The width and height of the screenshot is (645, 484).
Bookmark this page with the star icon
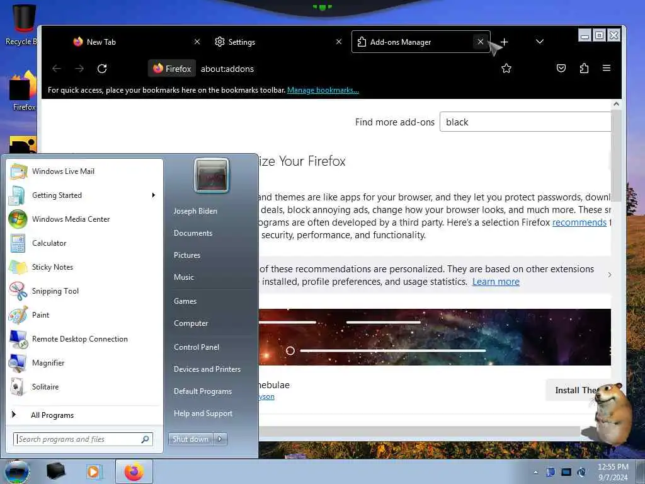506,68
